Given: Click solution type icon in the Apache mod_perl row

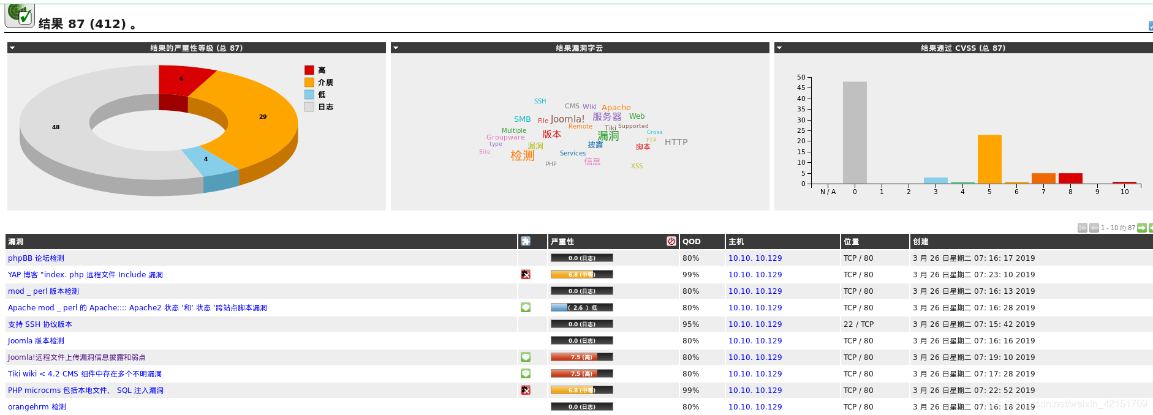Looking at the screenshot, I should pos(526,308).
